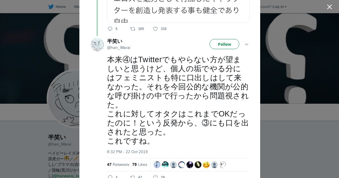View the 47 Retweets list

coord(118,164)
